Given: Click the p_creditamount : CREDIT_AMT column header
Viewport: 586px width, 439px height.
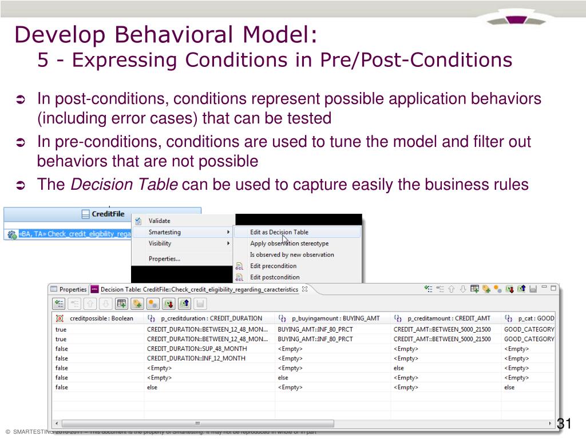Looking at the screenshot, I should coord(446,318).
